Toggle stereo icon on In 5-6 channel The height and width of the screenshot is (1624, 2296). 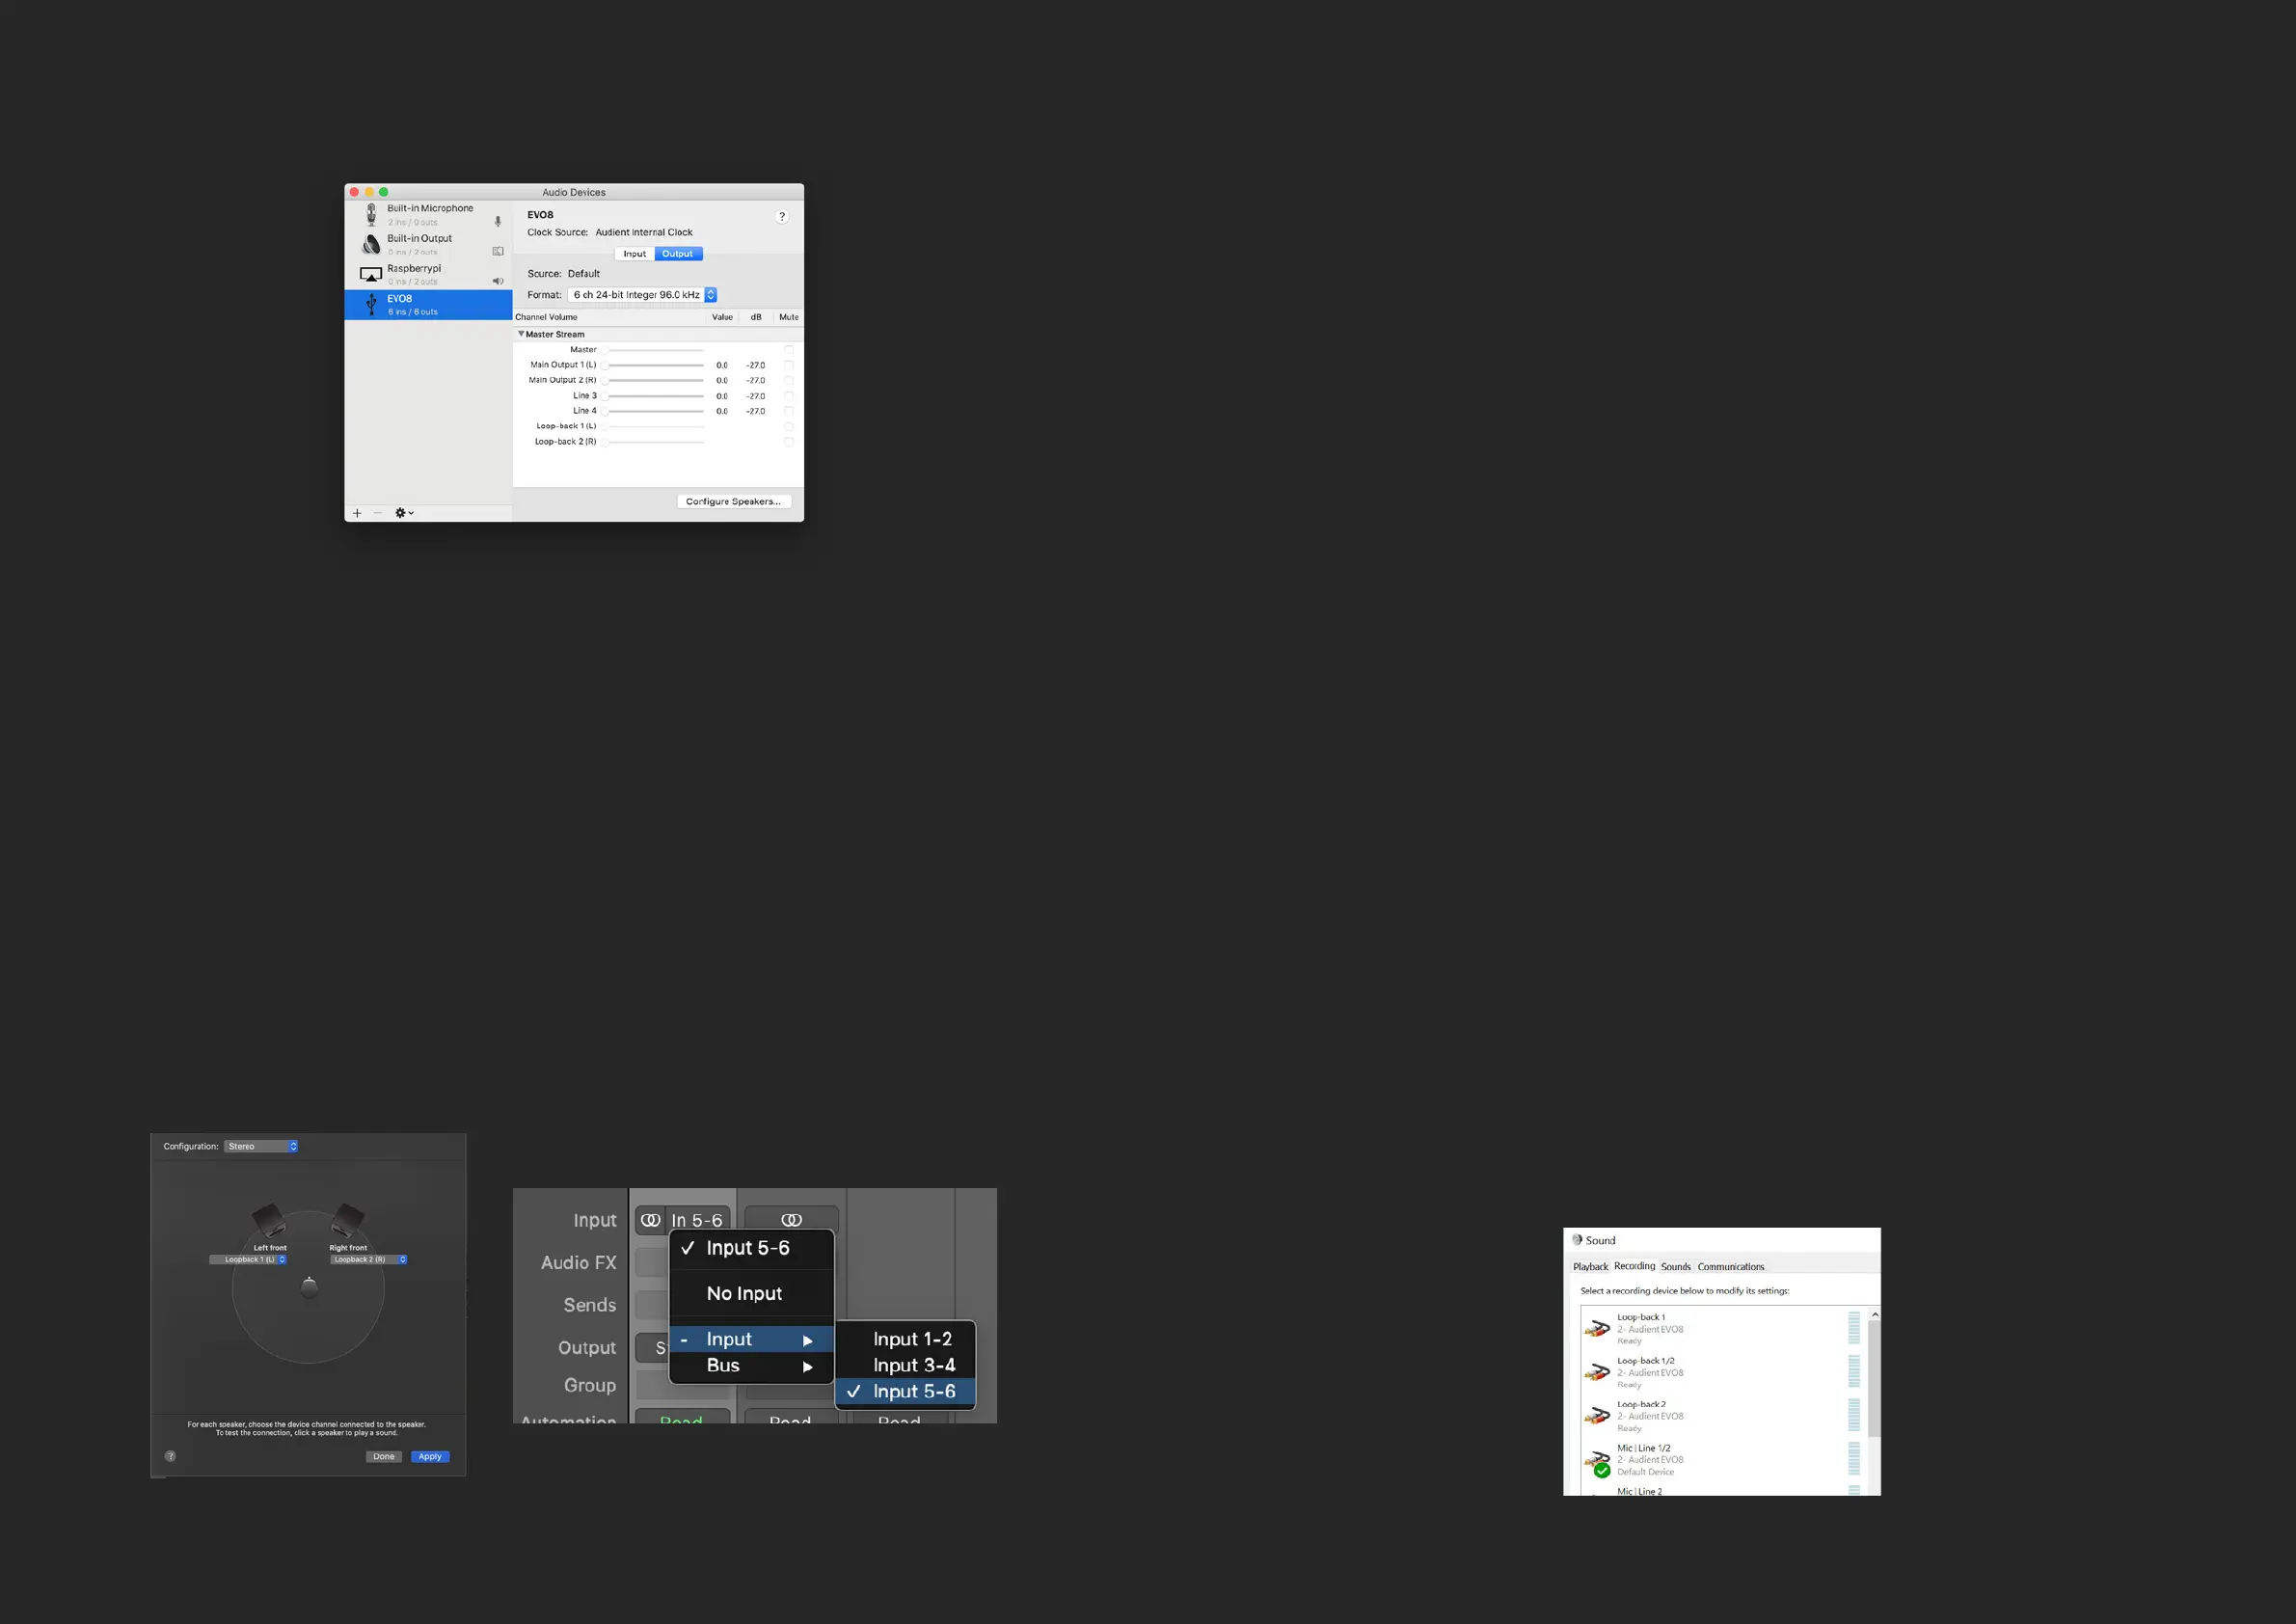click(651, 1220)
